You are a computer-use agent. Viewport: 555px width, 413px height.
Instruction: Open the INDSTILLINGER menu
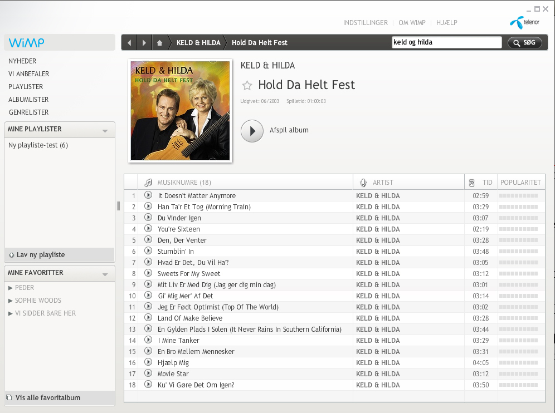pyautogui.click(x=365, y=23)
